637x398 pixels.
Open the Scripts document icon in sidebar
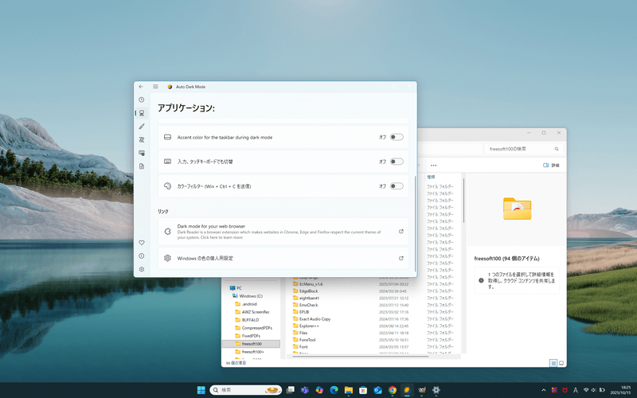(141, 166)
